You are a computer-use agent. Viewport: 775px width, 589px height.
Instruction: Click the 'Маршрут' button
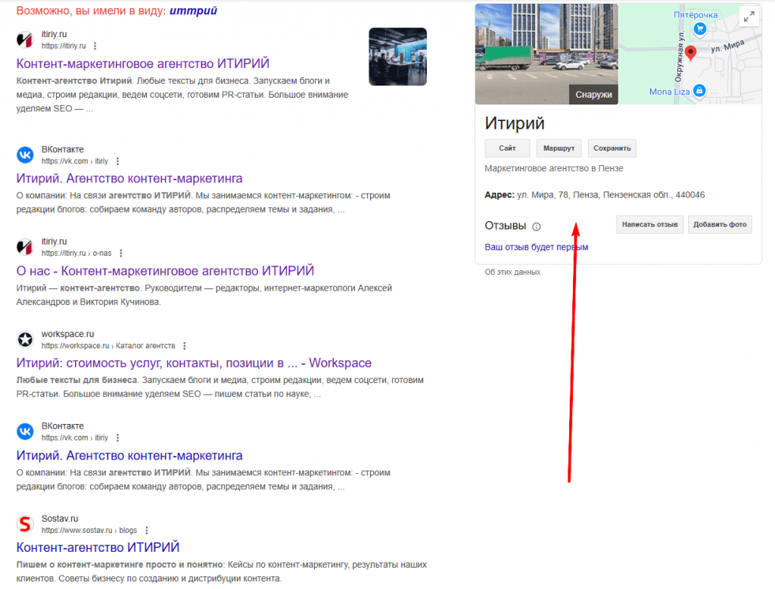point(559,148)
